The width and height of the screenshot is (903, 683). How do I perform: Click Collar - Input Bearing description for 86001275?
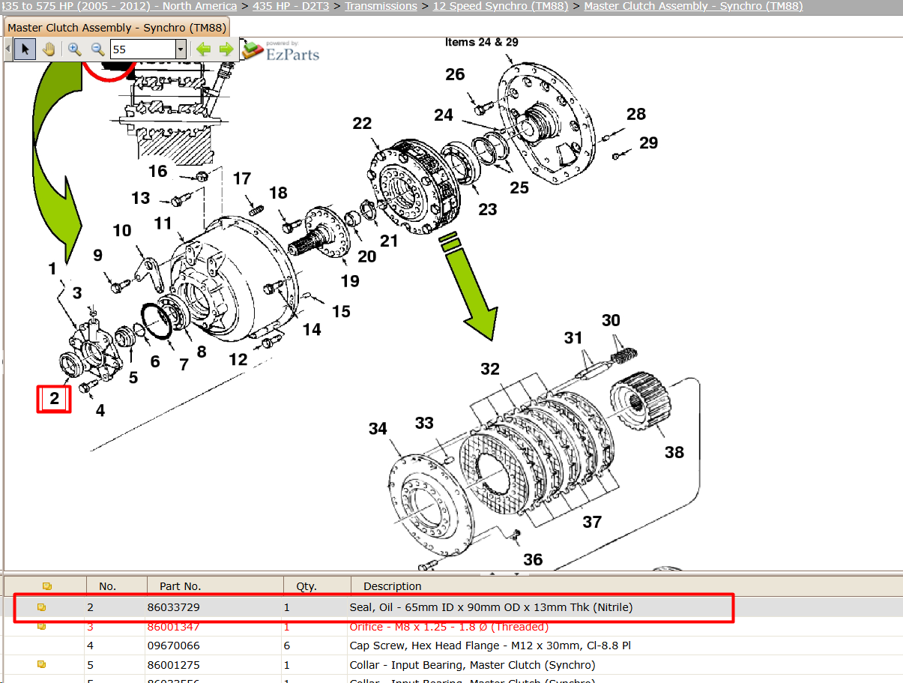tap(472, 665)
